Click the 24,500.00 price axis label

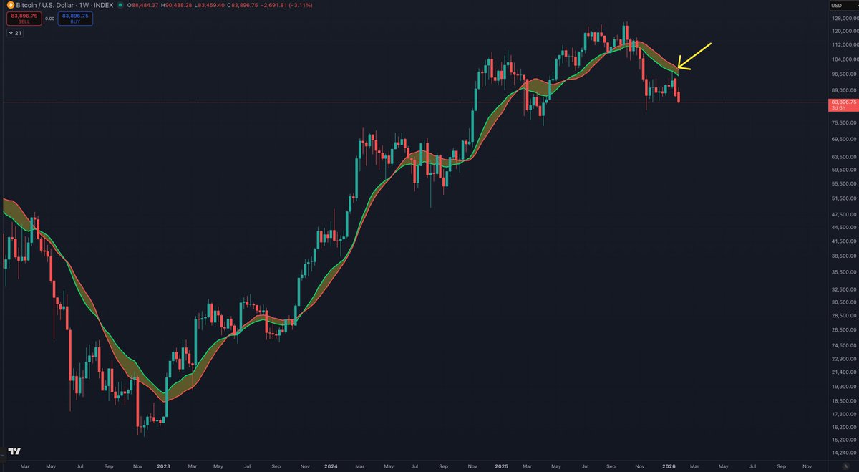pyautogui.click(x=843, y=346)
